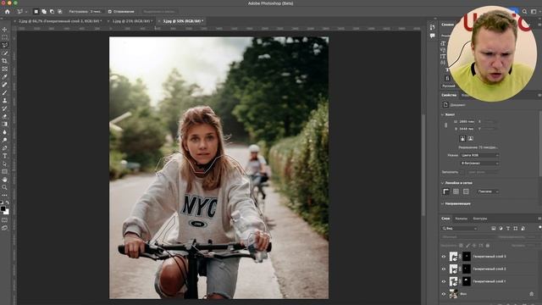Screen dimensions: 542x305
Task: Select the Zoom tool
Action: point(4,187)
